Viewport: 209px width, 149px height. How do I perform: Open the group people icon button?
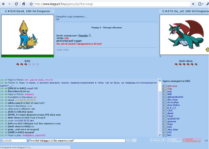click(x=134, y=140)
